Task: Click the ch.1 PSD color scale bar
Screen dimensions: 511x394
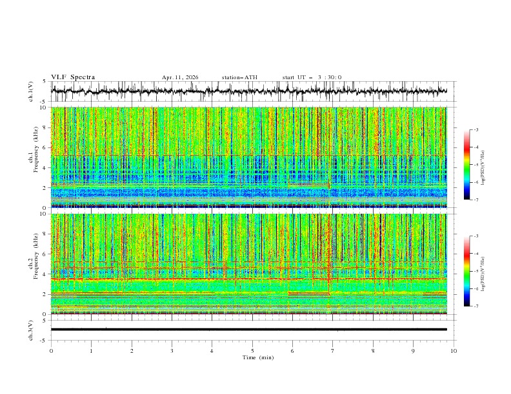Action: (x=466, y=165)
